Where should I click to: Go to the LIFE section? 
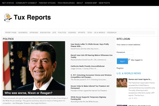click(x=54, y=32)
